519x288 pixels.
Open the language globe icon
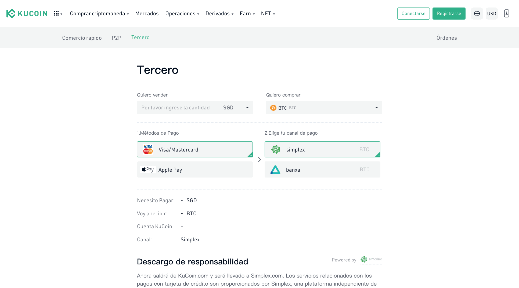coord(477,13)
